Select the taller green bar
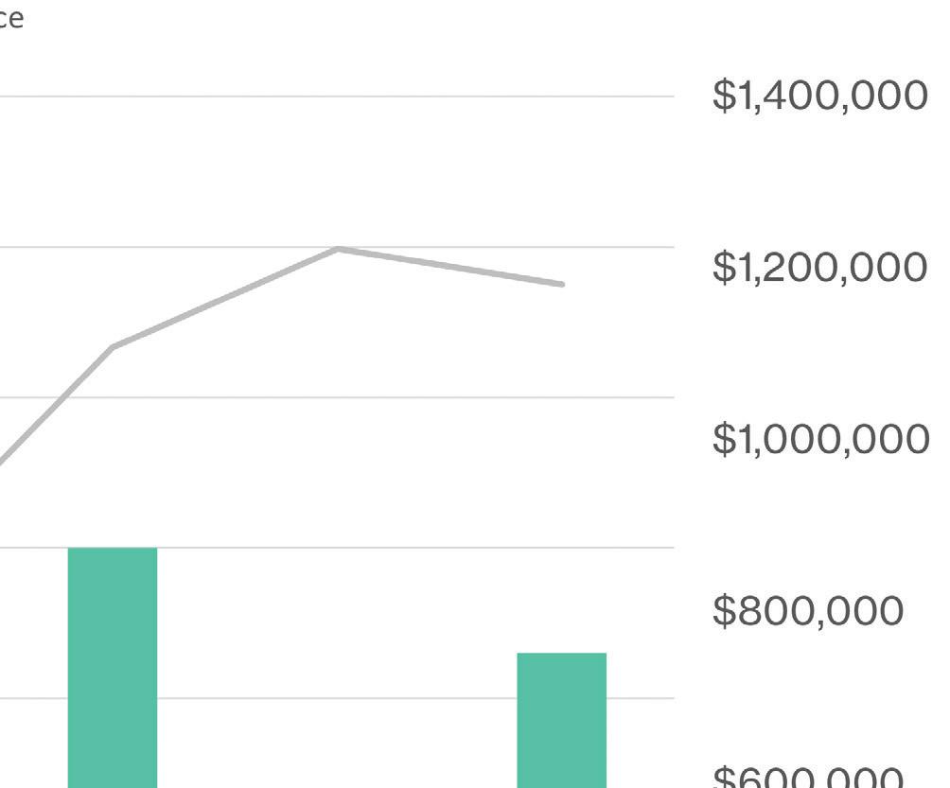Image resolution: width=950 pixels, height=788 pixels. pos(113,668)
